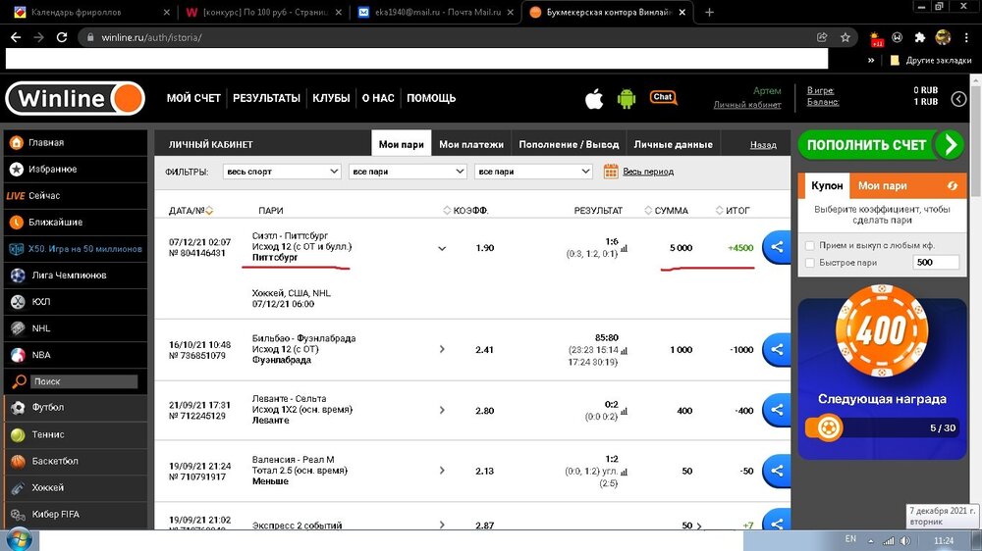Screen dimensions: 982x551
Task: Click the calendar icon next to Весь период
Action: [611, 172]
